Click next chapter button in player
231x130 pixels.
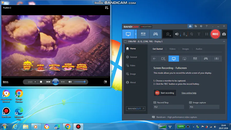63,82
